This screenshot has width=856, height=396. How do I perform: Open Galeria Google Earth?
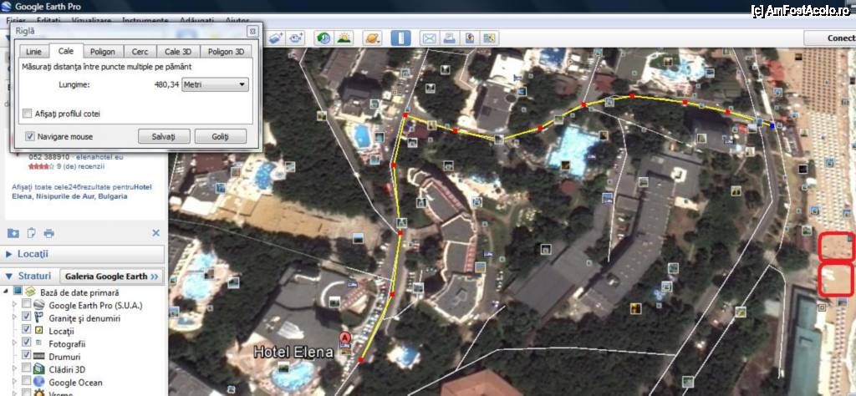click(111, 277)
